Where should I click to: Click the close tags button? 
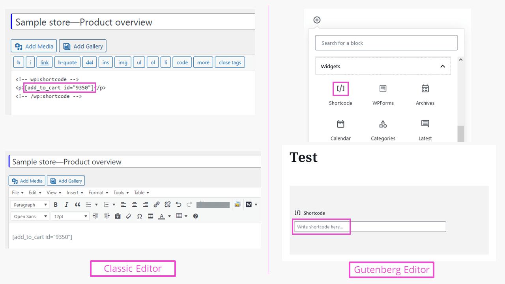[x=230, y=62]
